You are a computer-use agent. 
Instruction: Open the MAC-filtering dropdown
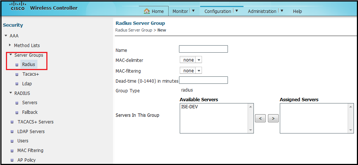(x=190, y=70)
